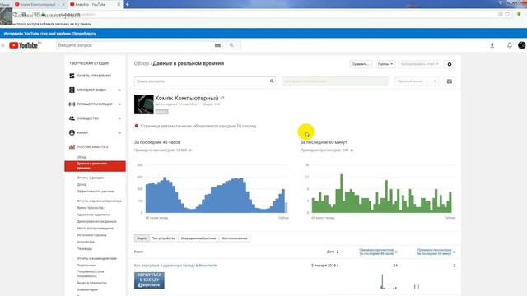Expand the Канал section
Image resolution: width=527 pixels, height=296 pixels.
click(119, 132)
